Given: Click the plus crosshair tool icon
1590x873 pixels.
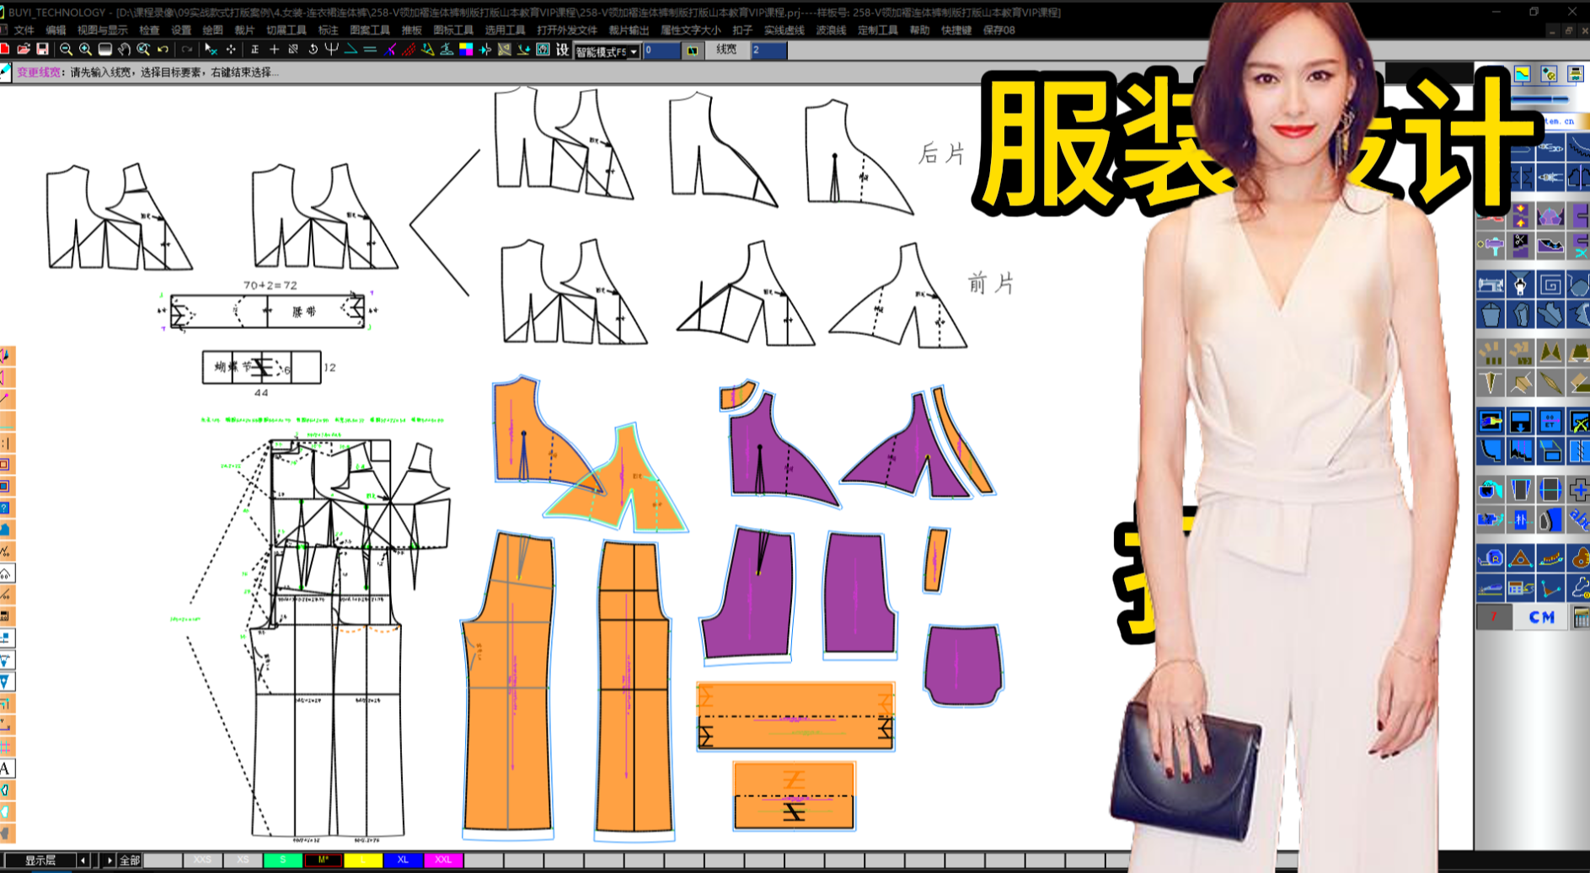Looking at the screenshot, I should 274,50.
